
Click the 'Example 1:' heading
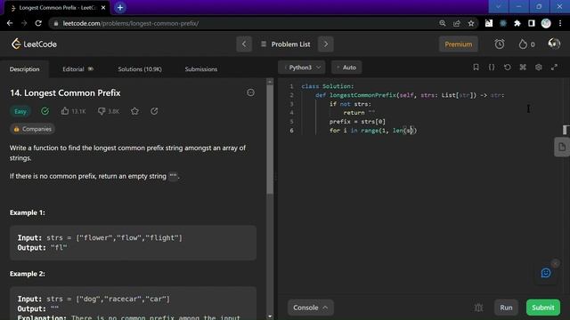pos(28,212)
